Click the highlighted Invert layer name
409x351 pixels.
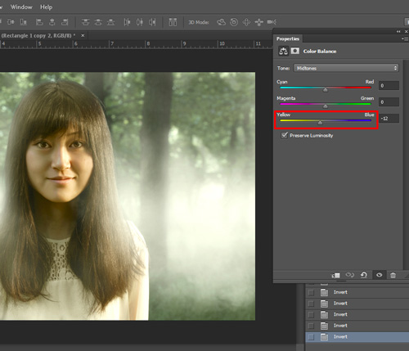tap(340, 337)
